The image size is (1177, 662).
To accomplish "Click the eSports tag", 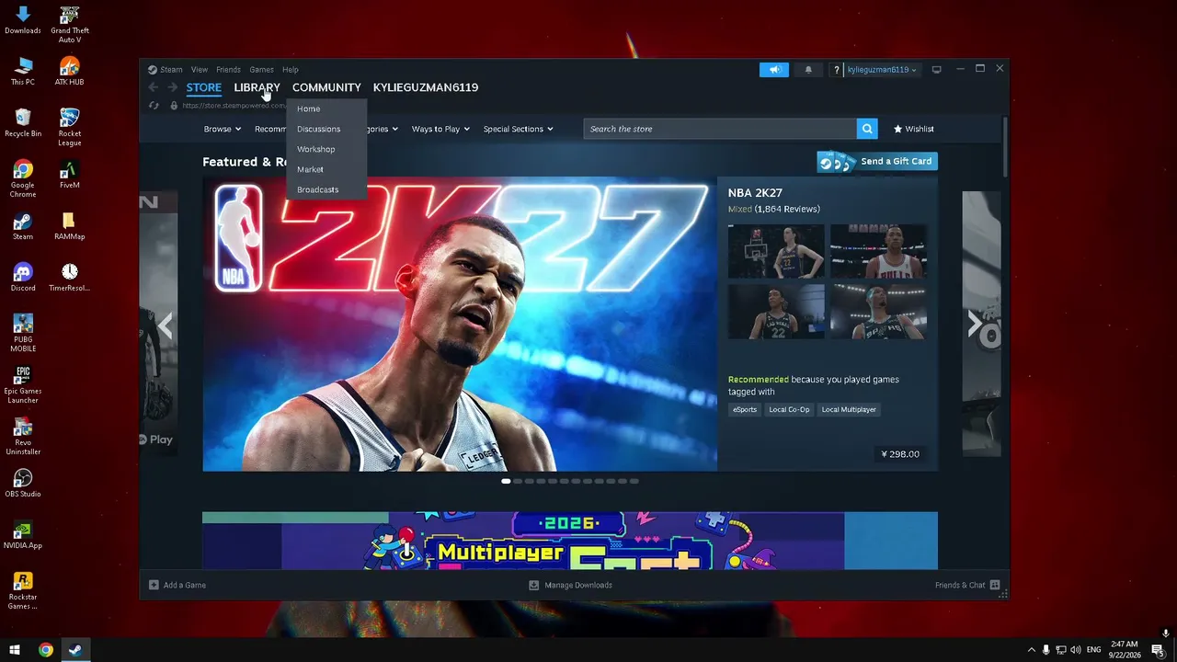I will point(745,410).
